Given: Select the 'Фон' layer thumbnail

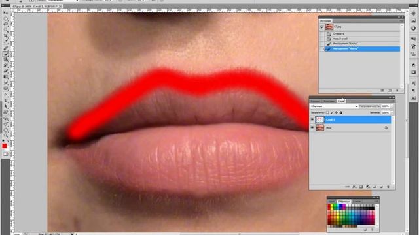Looking at the screenshot, I should [320, 128].
